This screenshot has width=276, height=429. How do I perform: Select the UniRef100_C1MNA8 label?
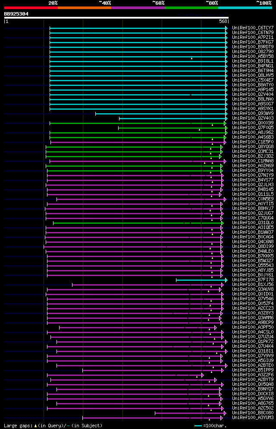tap(253, 161)
